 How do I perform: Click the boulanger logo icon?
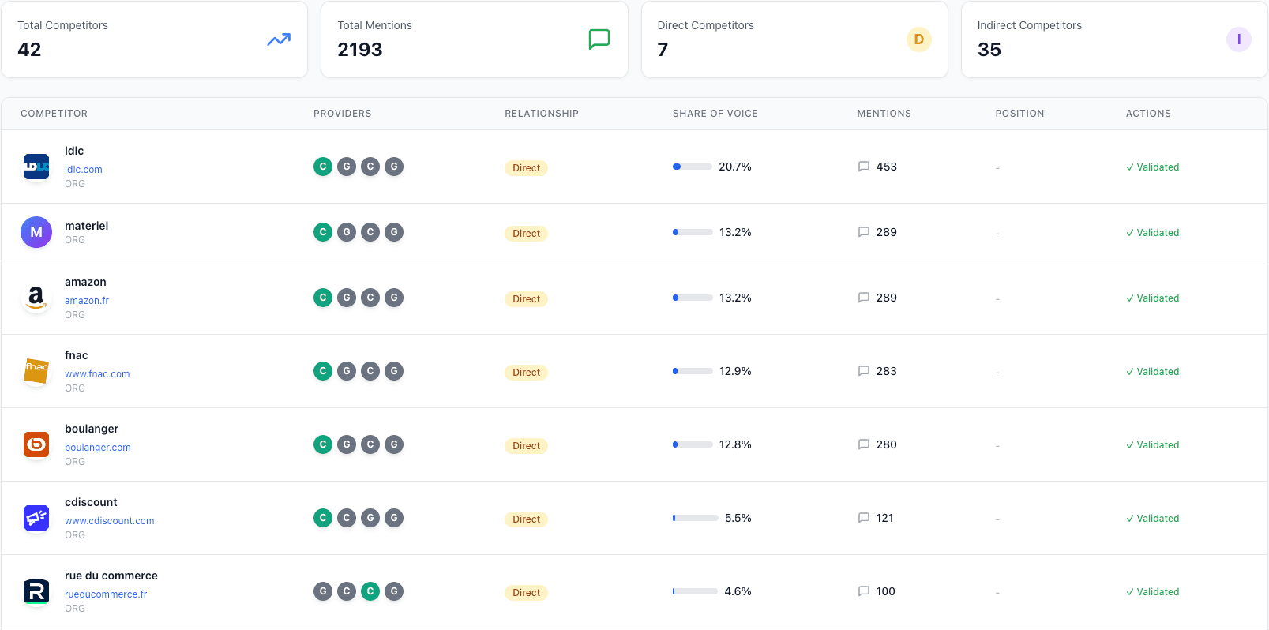[x=36, y=444]
